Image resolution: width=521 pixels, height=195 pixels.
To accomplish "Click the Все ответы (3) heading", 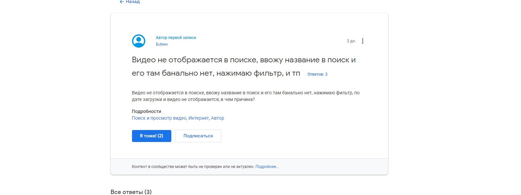I will 131,192.
